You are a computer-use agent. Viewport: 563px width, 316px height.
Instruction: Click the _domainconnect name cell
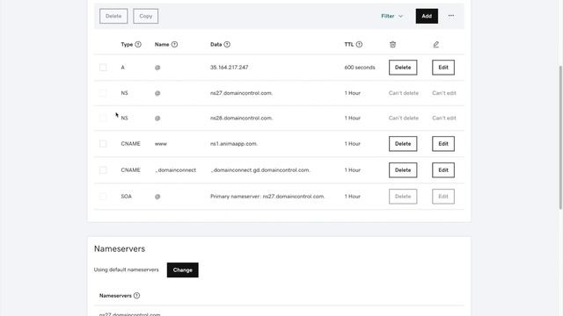176,170
